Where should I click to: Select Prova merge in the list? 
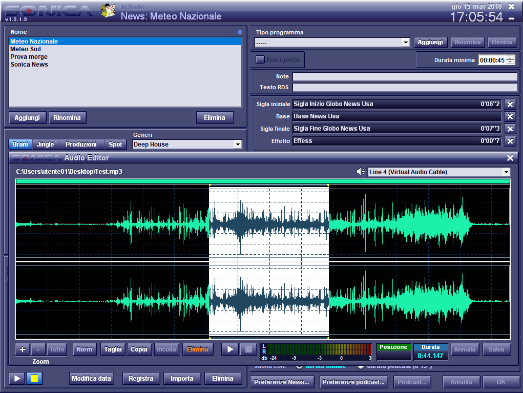pyautogui.click(x=125, y=57)
